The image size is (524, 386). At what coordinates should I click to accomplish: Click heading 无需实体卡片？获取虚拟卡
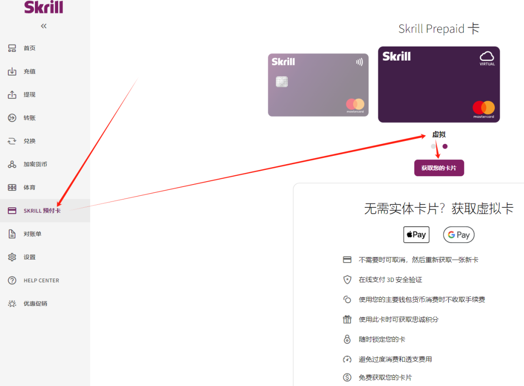439,209
